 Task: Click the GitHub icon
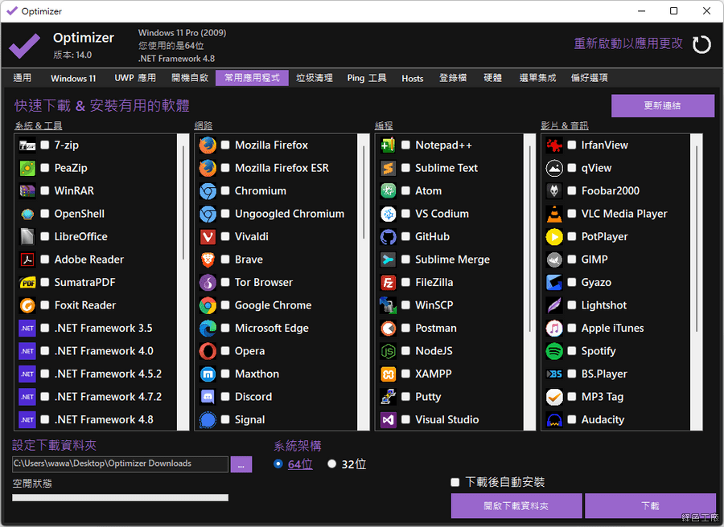pyautogui.click(x=389, y=237)
